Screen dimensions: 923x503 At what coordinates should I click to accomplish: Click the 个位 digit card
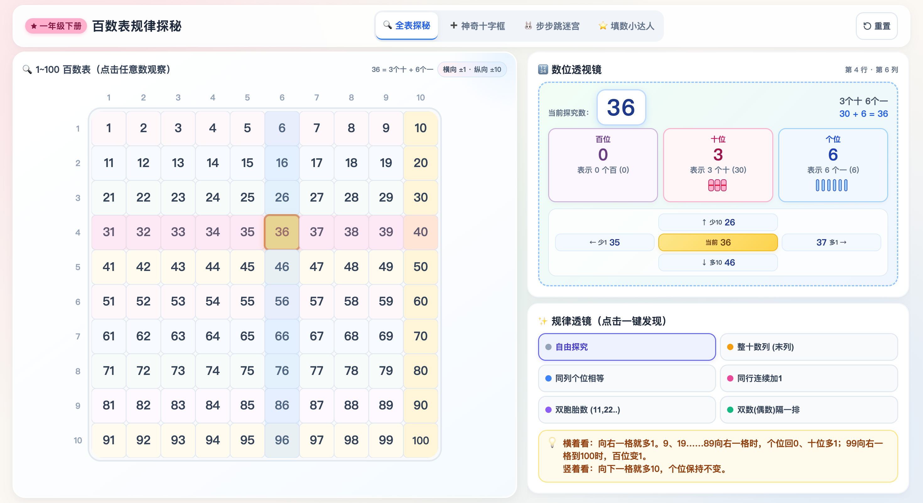point(833,165)
